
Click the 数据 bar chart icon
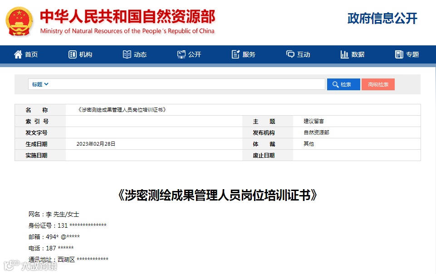coord(344,54)
